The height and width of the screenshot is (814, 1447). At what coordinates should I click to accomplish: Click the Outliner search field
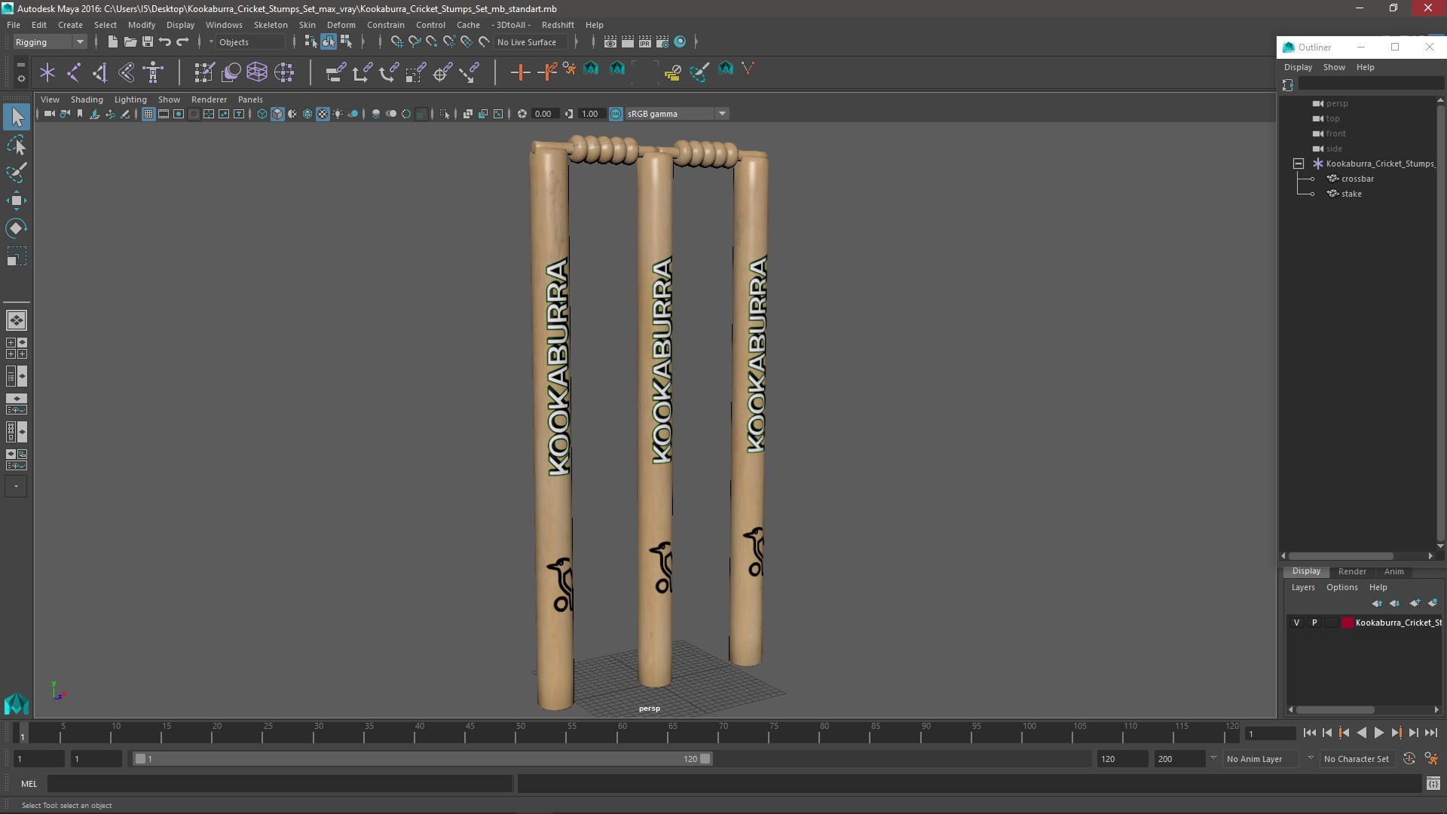point(1370,84)
